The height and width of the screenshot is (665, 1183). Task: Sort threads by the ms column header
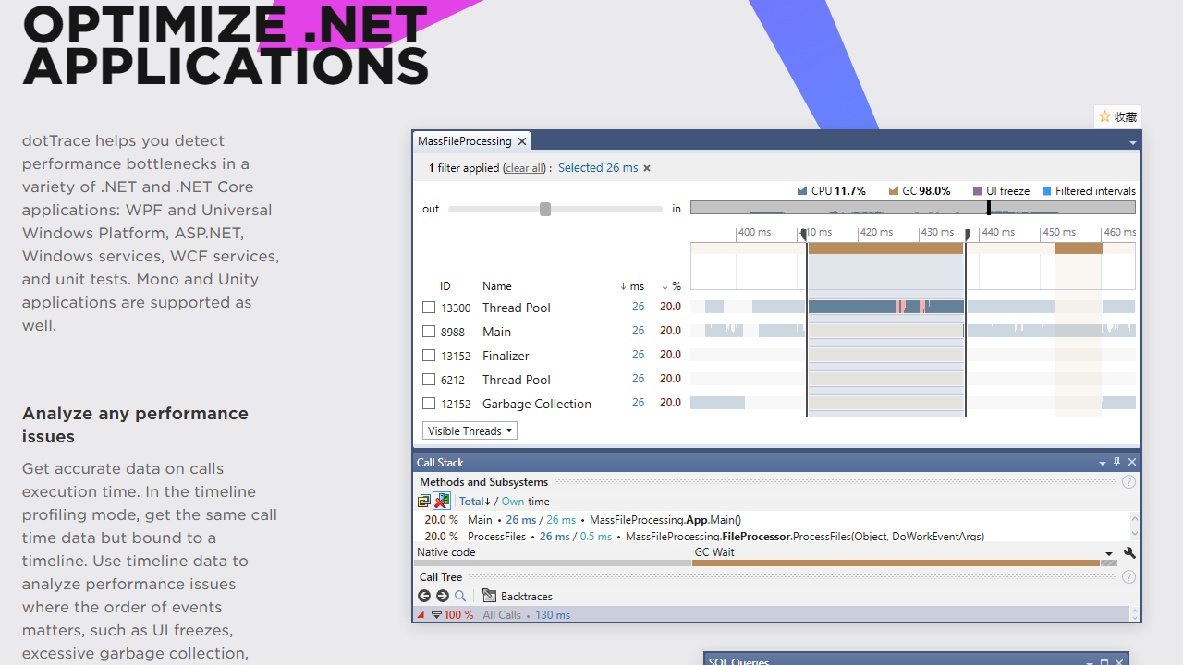point(633,286)
